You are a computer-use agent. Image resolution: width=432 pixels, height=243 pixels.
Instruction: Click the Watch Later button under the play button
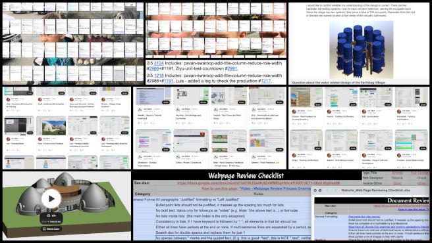51,229
